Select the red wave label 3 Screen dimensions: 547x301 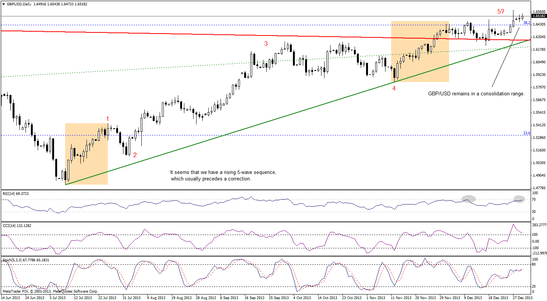266,44
